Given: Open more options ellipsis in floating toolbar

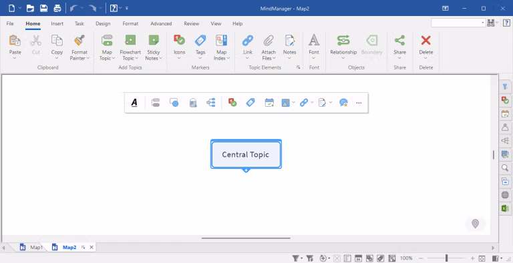Looking at the screenshot, I should point(359,103).
